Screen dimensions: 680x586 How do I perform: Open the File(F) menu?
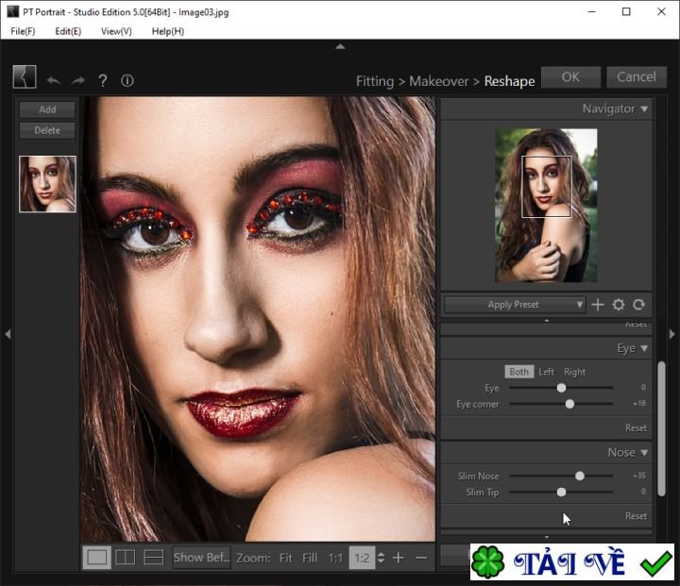pyautogui.click(x=23, y=31)
